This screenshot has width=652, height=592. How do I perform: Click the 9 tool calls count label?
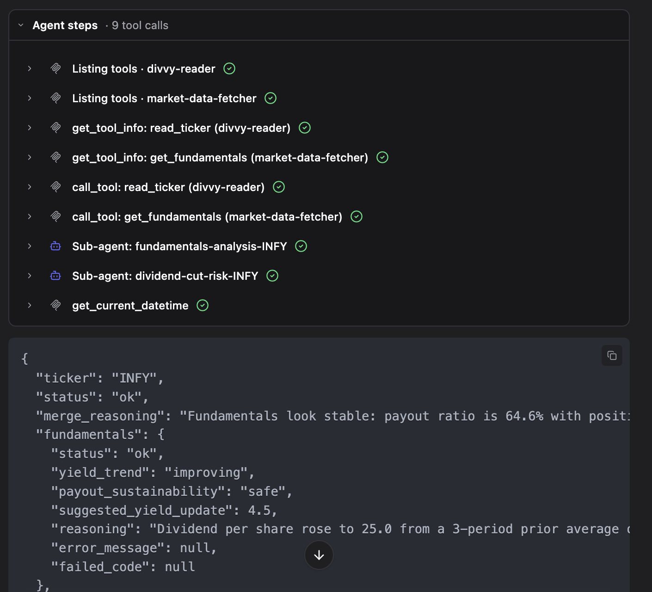tap(140, 25)
